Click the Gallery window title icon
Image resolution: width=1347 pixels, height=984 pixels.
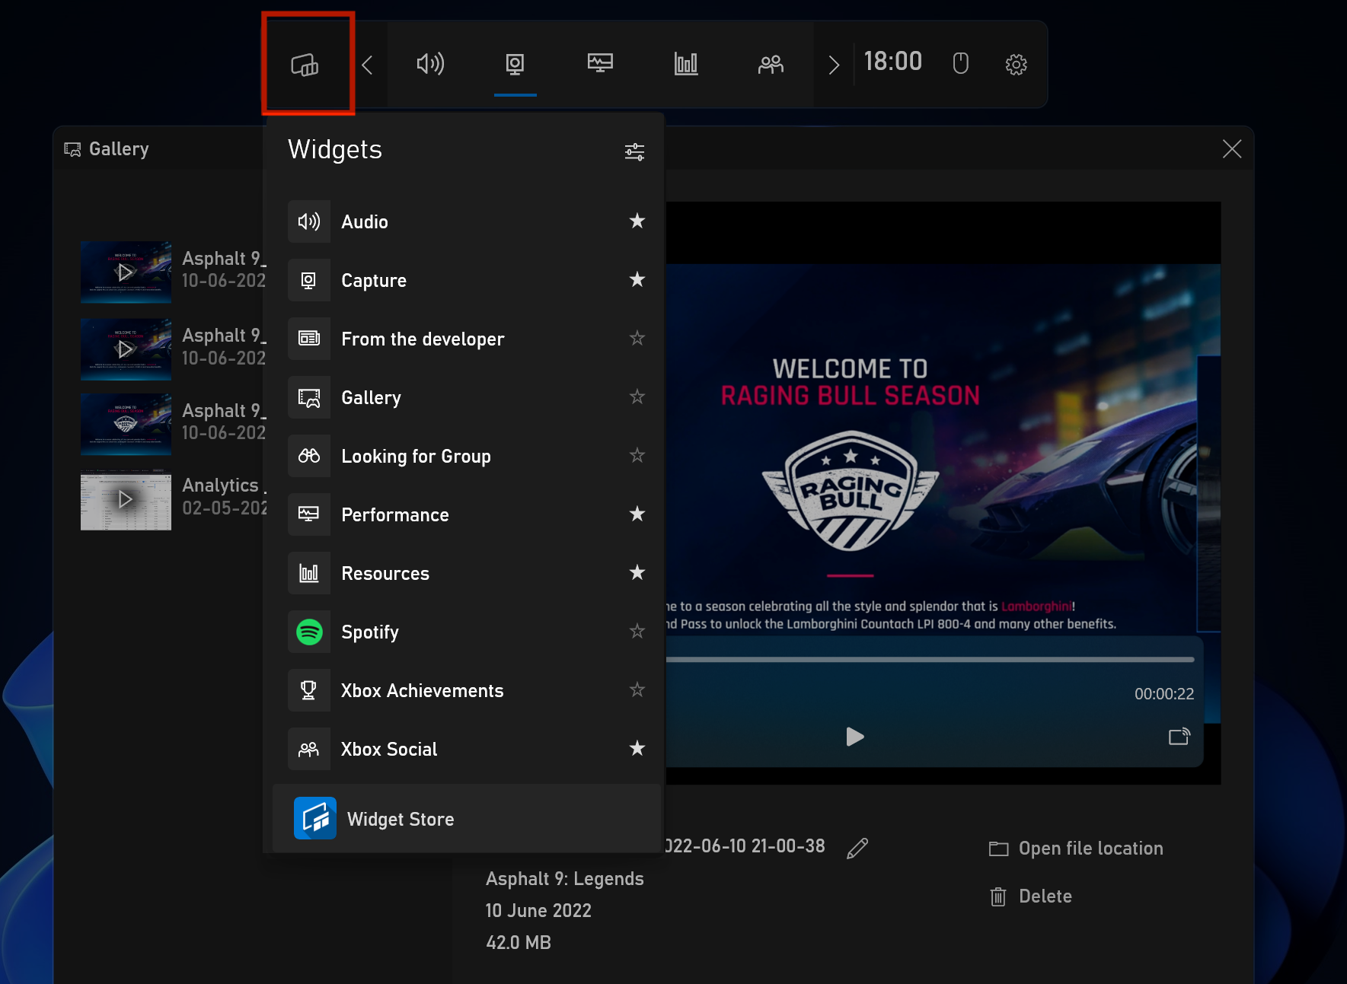pyautogui.click(x=72, y=149)
